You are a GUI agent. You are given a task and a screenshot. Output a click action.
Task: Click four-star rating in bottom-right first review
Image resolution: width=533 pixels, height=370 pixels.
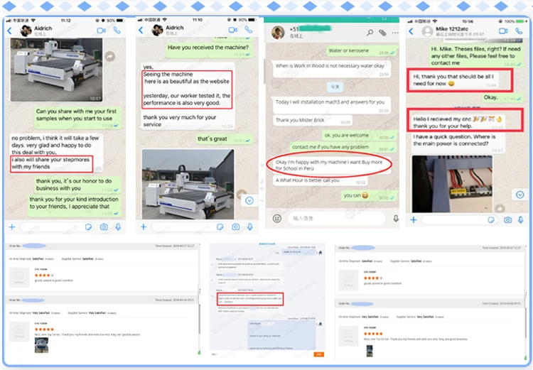coord(373,278)
